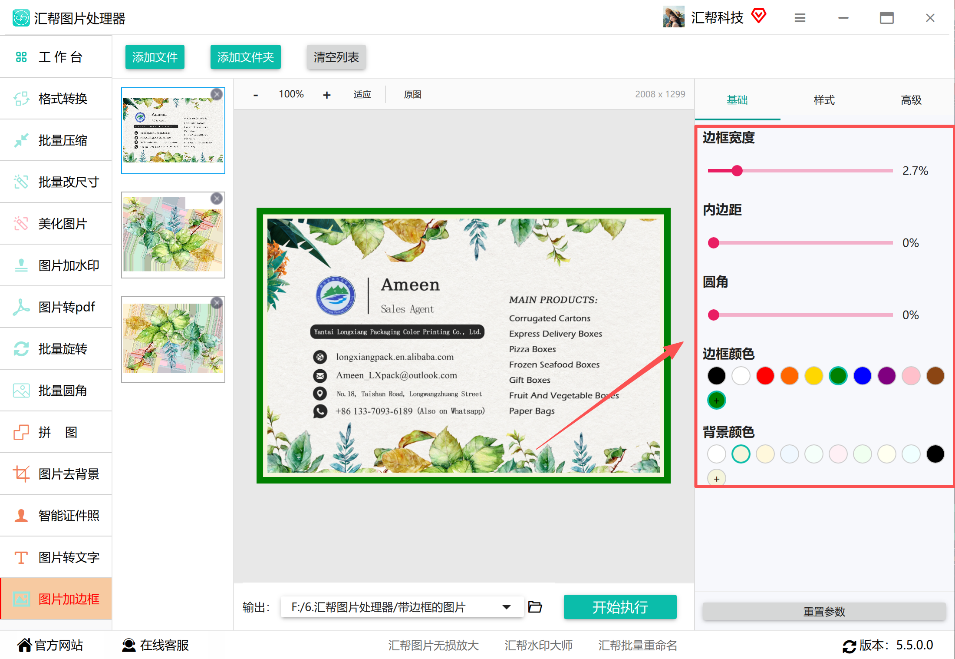This screenshot has height=659, width=955.
Task: Open 图片转文字 image-to-text tool
Action: 56,557
